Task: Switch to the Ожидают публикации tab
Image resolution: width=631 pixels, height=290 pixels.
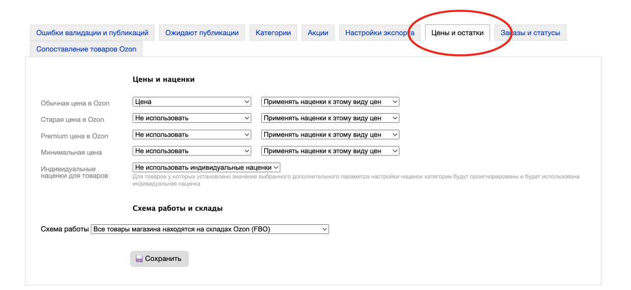Action: tap(202, 33)
